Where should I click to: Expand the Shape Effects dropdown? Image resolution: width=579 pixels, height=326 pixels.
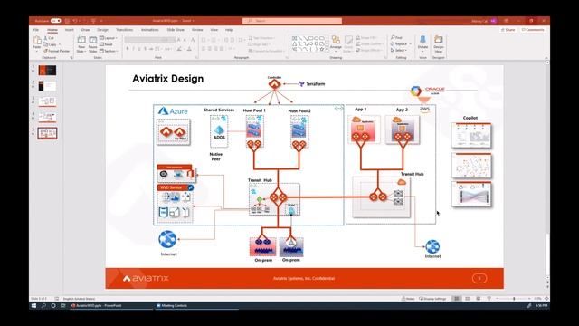click(x=368, y=50)
